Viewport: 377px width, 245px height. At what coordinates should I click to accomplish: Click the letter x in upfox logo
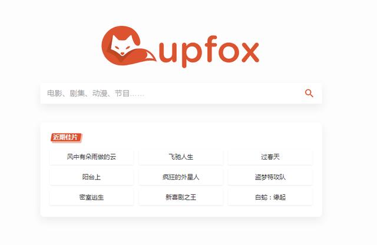click(250, 52)
